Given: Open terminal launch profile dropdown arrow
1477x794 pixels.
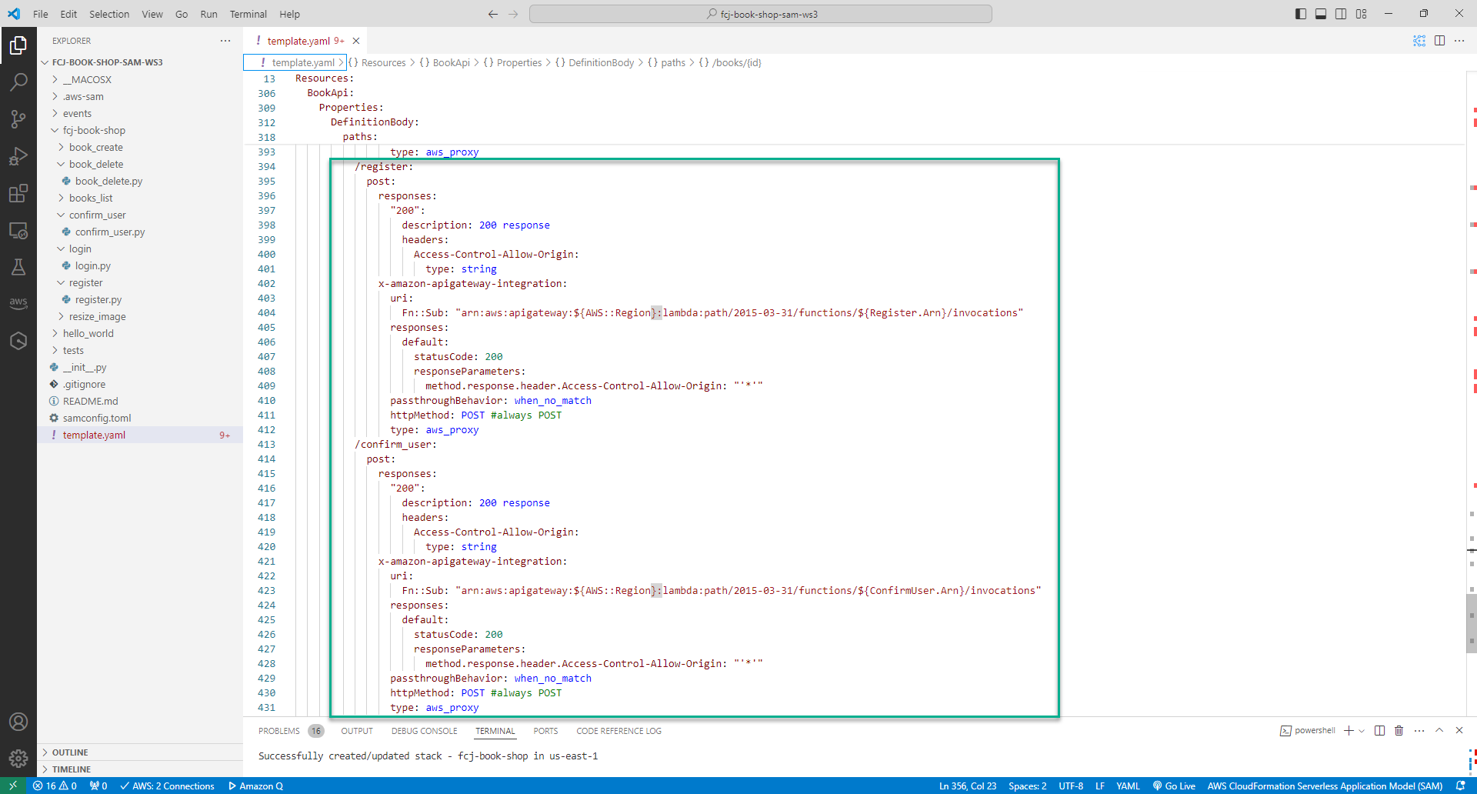Looking at the screenshot, I should (1362, 731).
